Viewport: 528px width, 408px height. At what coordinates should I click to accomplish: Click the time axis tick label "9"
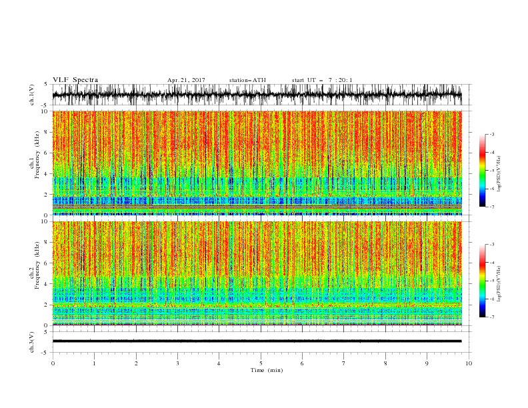[x=427, y=363]
